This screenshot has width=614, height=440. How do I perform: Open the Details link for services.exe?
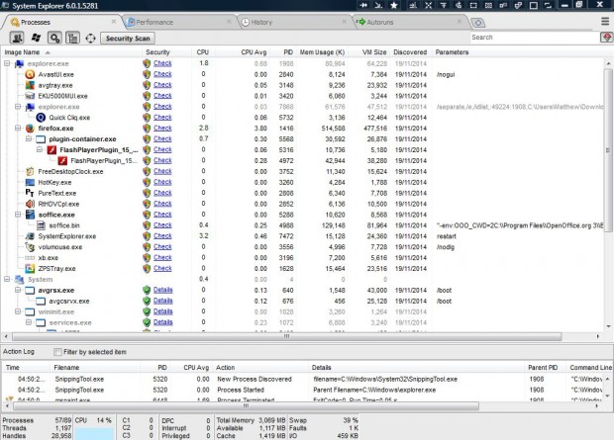(162, 322)
